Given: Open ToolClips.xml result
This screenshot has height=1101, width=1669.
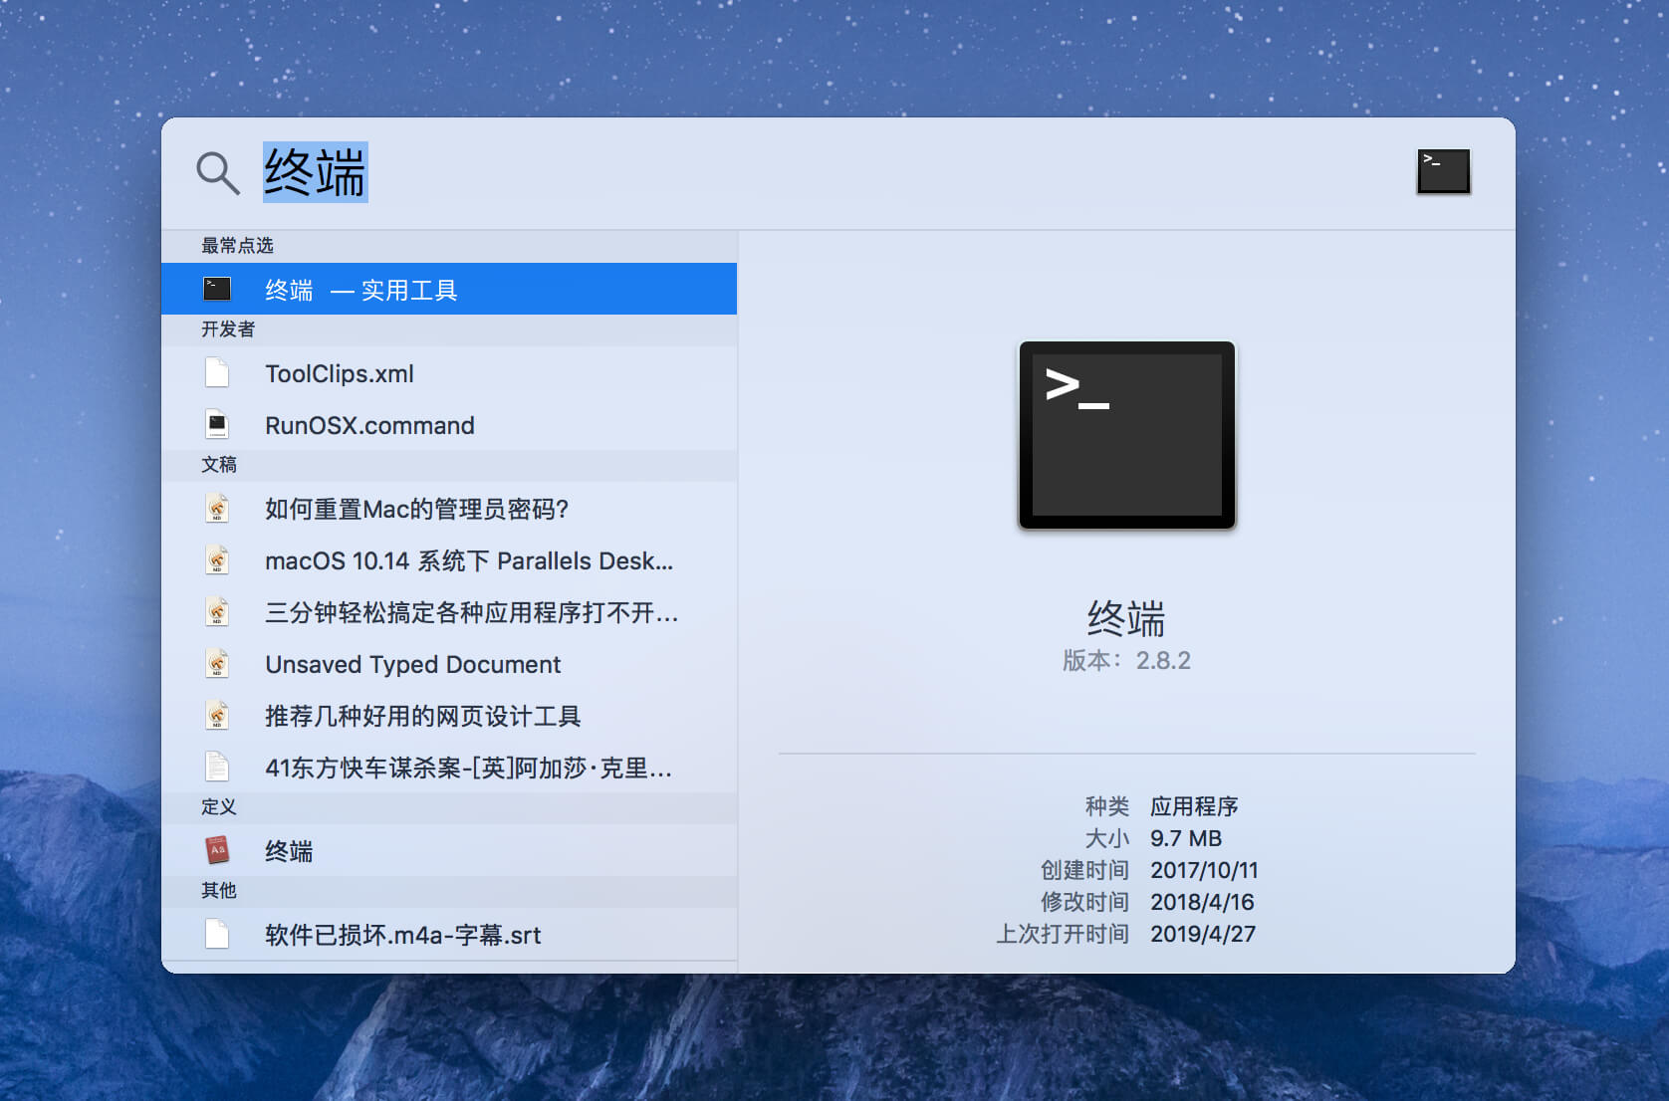Looking at the screenshot, I should click(x=449, y=373).
